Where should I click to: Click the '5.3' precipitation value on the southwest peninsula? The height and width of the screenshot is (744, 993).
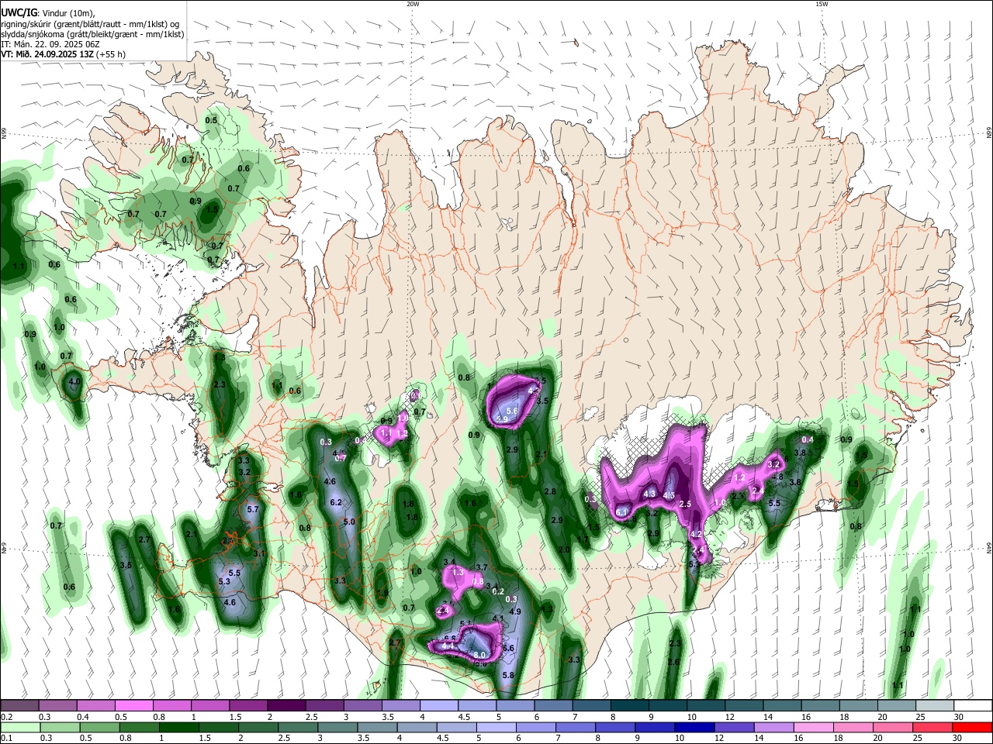pyautogui.click(x=225, y=581)
